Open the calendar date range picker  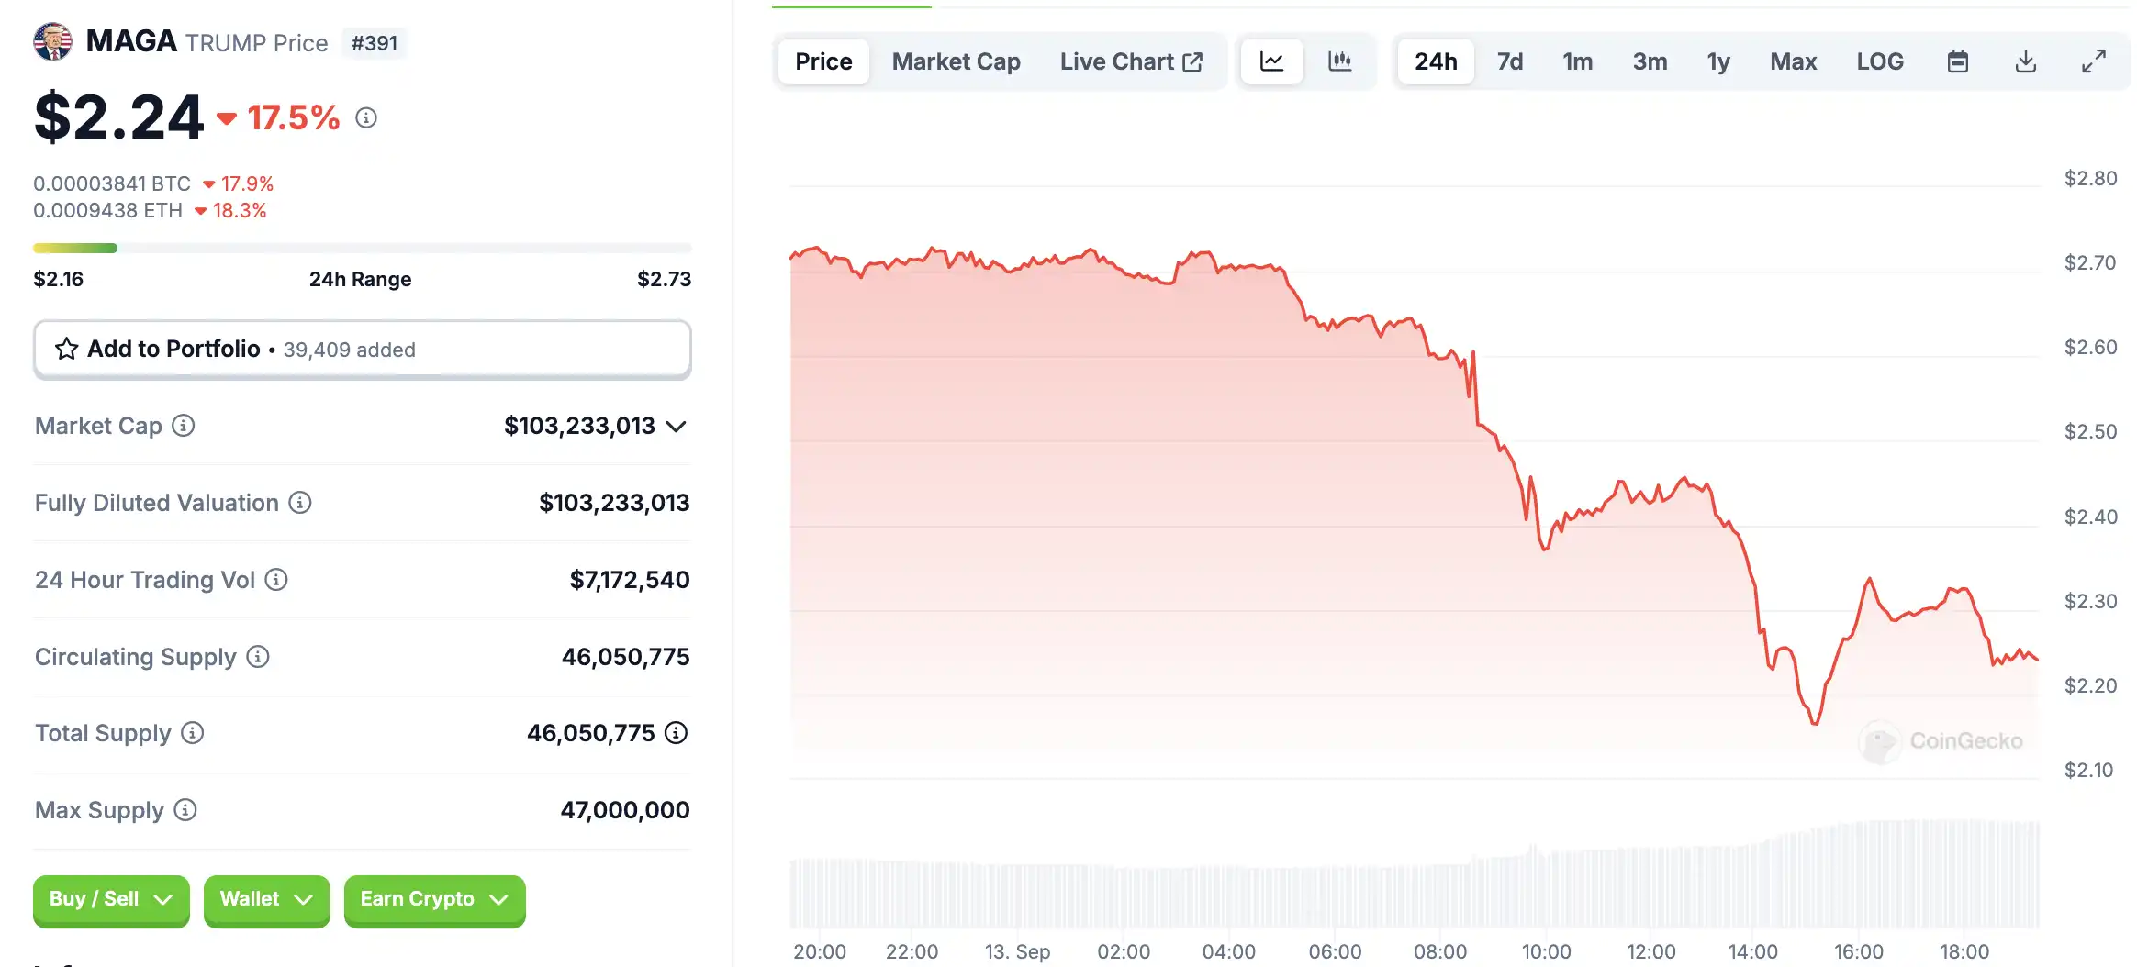pos(1957,61)
